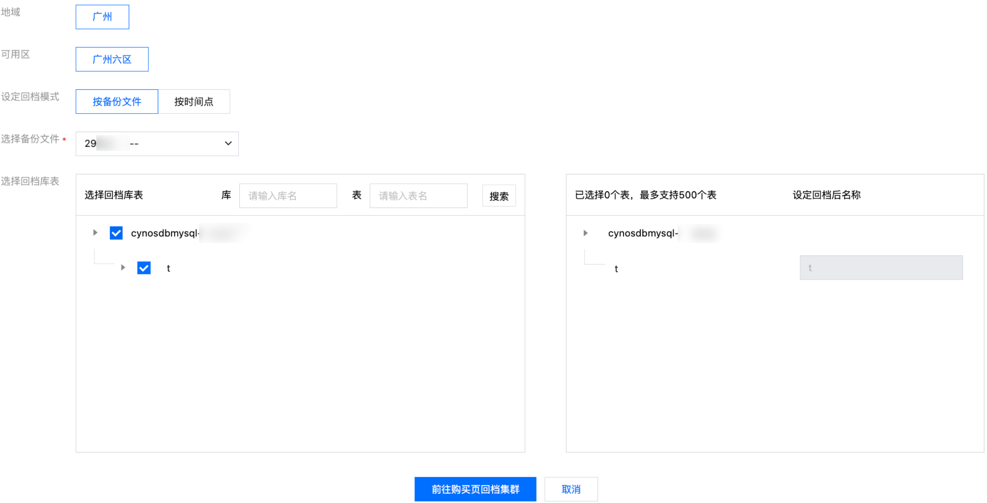Click the backup file dropdown chevron arrow
987x503 pixels.
point(228,143)
